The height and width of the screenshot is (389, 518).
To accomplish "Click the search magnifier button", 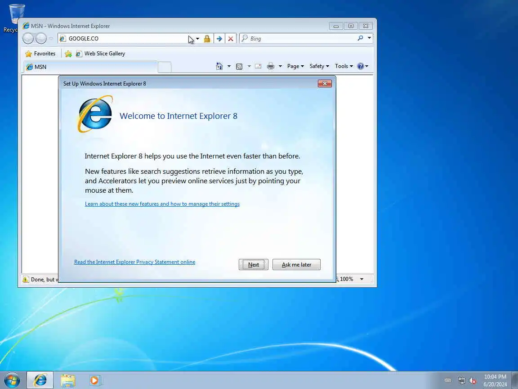I will point(361,38).
